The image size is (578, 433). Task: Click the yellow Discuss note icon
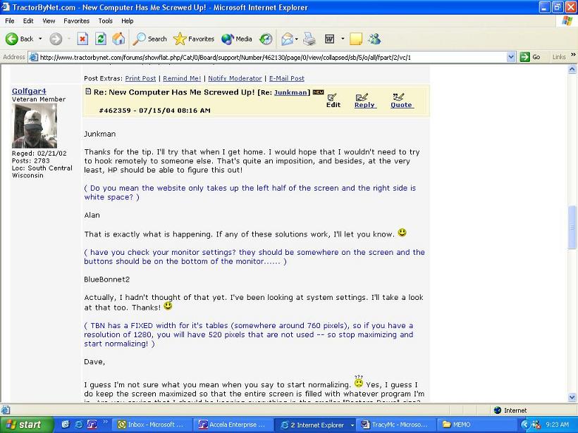(x=356, y=39)
